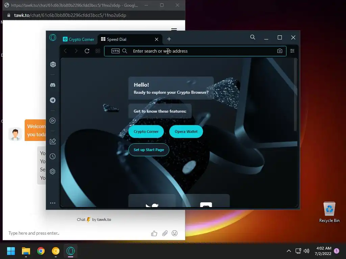Open Easy Setup sliders icon
Viewport: 346px width, 259px height.
click(292, 51)
